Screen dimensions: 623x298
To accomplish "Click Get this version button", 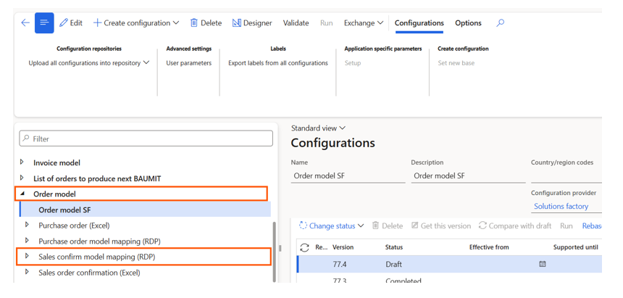I will point(440,225).
